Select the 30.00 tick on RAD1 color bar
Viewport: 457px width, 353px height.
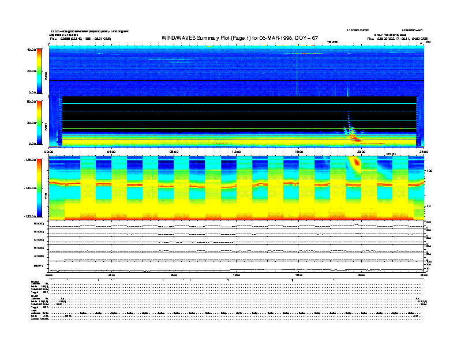31,123
